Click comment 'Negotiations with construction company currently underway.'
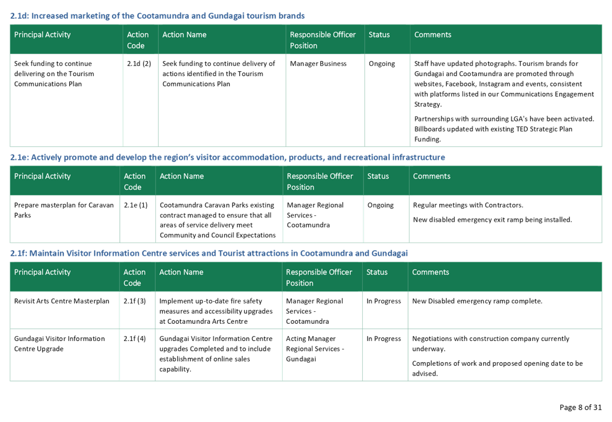This screenshot has width=612, height=422. [491, 344]
